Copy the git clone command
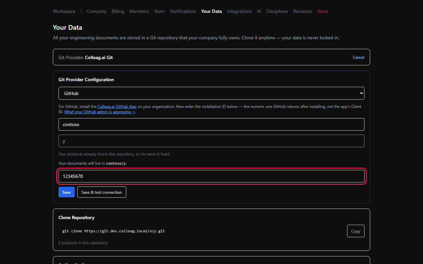The width and height of the screenshot is (423, 264). point(356,231)
